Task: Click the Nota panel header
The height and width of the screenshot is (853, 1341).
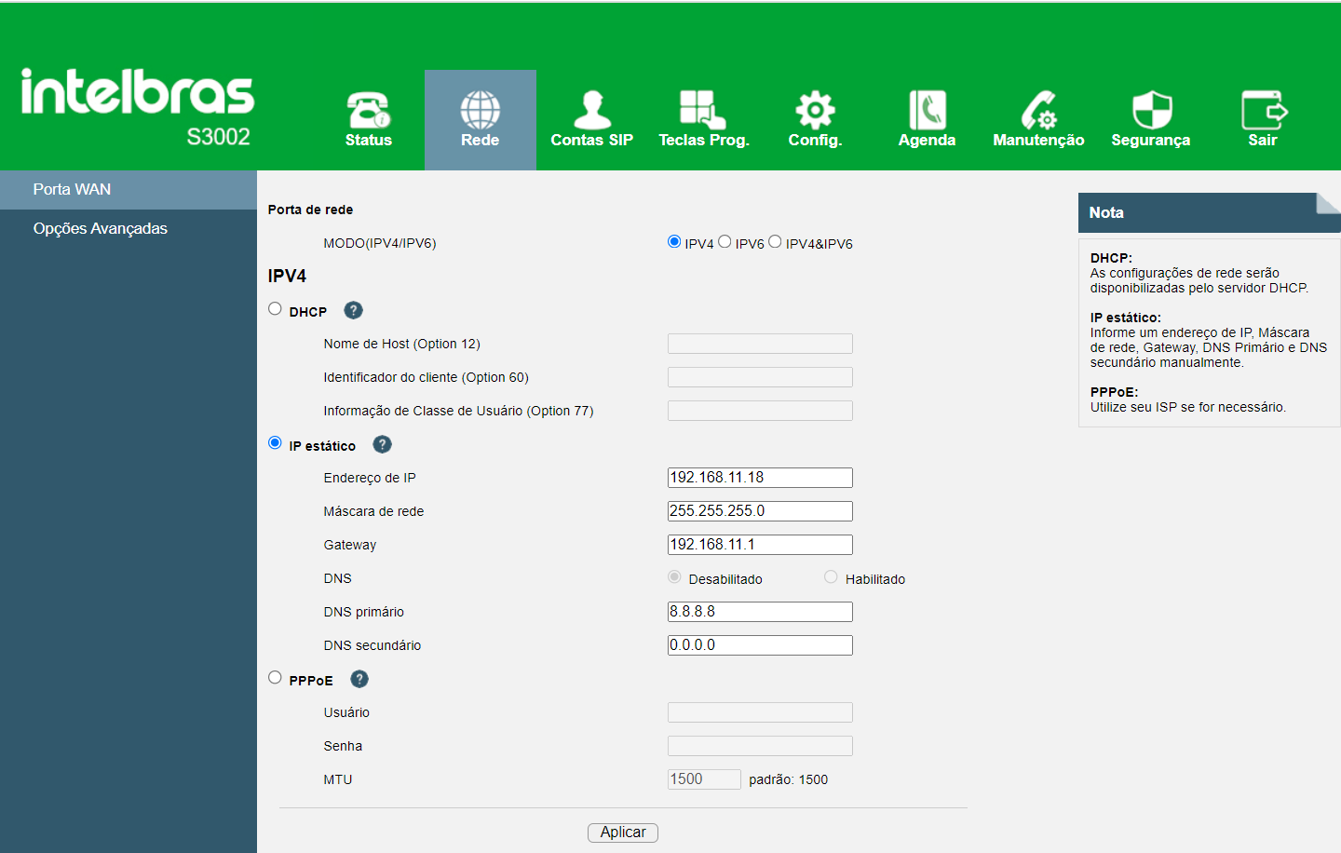Action: click(x=1209, y=212)
